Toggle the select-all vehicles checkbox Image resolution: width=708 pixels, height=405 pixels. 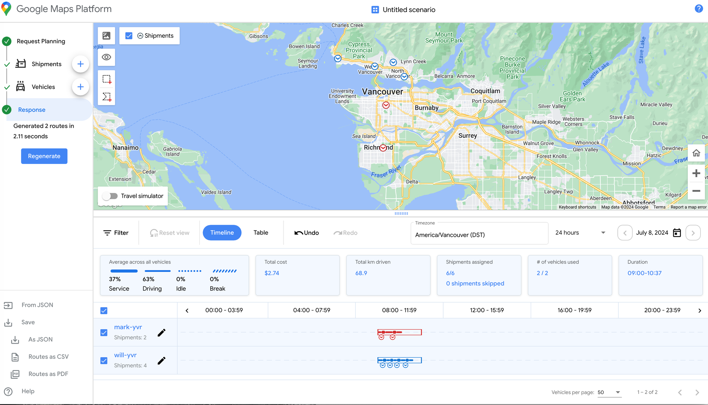pos(104,310)
